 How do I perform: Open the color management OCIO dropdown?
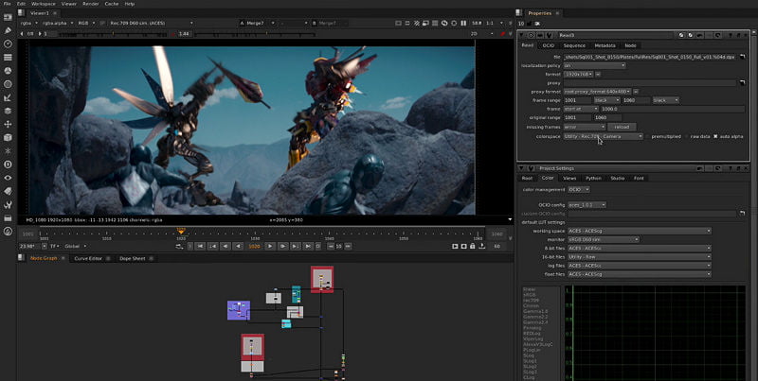[x=579, y=189]
